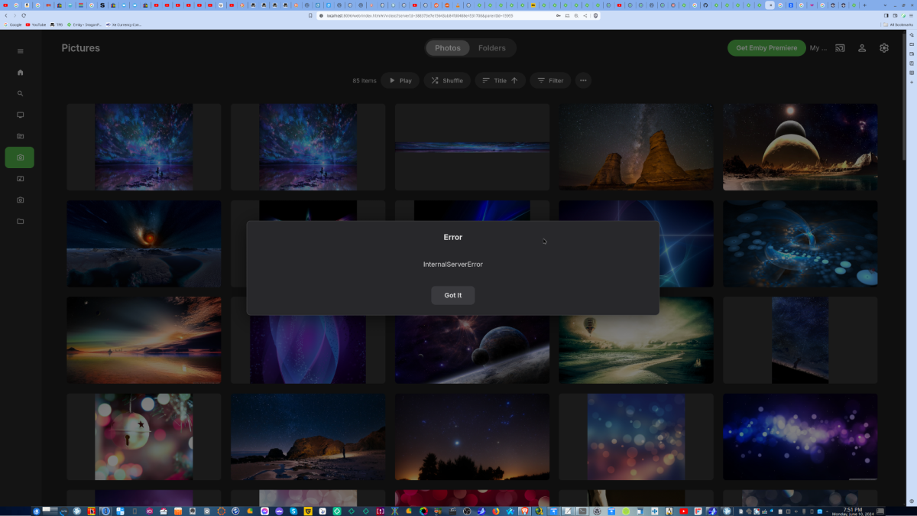Open the rock formation photo thumbnail
The height and width of the screenshot is (516, 917).
(636, 146)
